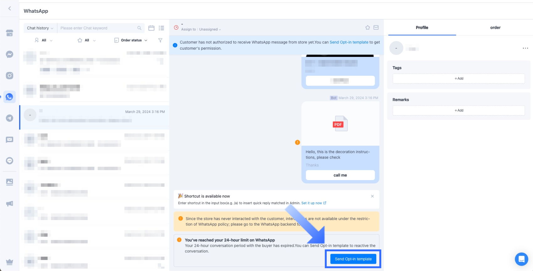Viewport: 533px width, 271px height.
Task: Click the March 29, 2024 3:16 PM timestamp next to Bot
Action: 358,98
